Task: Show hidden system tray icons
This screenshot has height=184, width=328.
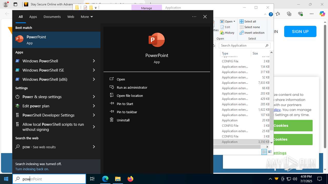Action: [x=270, y=179]
